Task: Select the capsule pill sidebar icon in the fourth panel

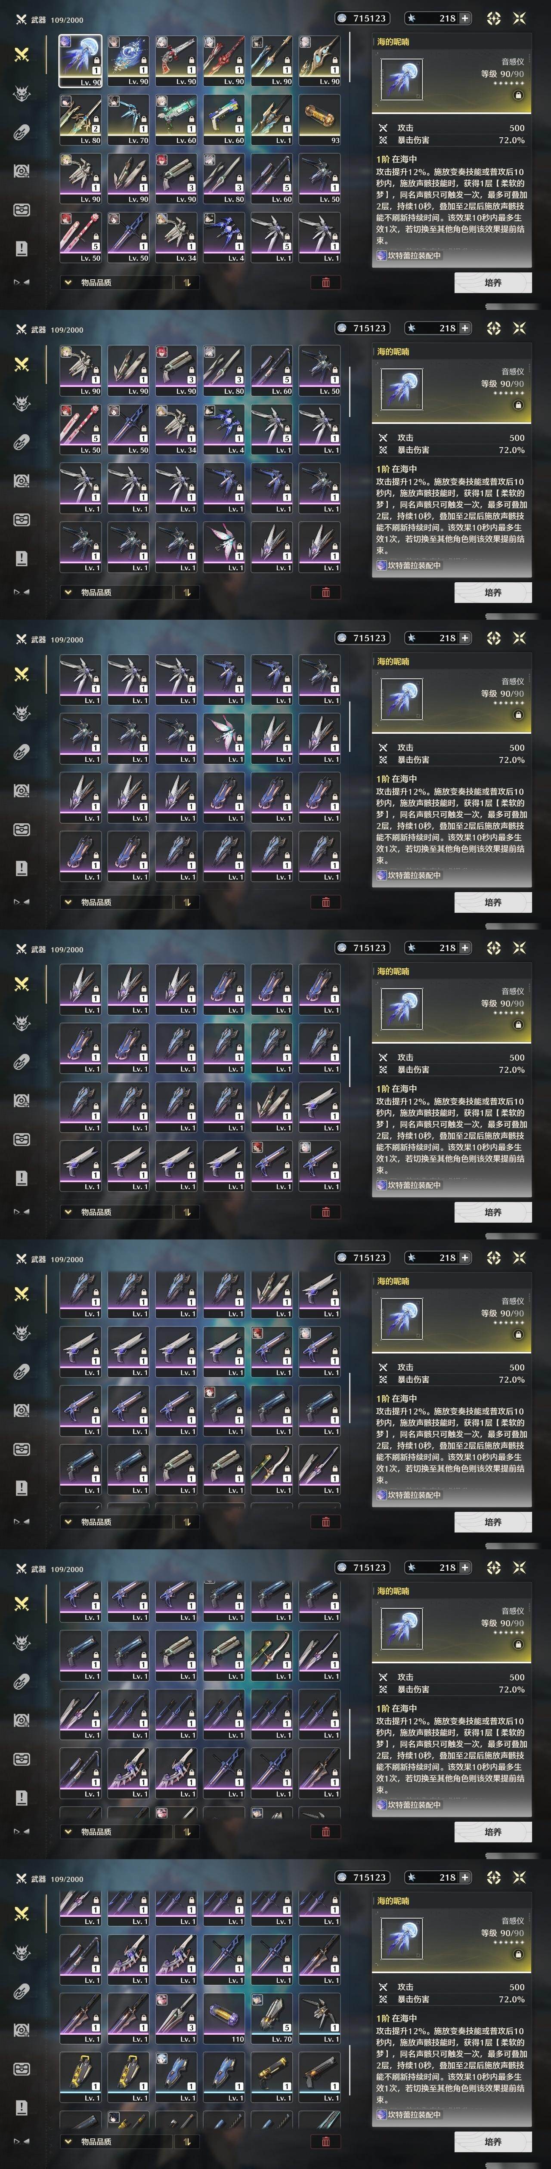Action: pos(22,1062)
